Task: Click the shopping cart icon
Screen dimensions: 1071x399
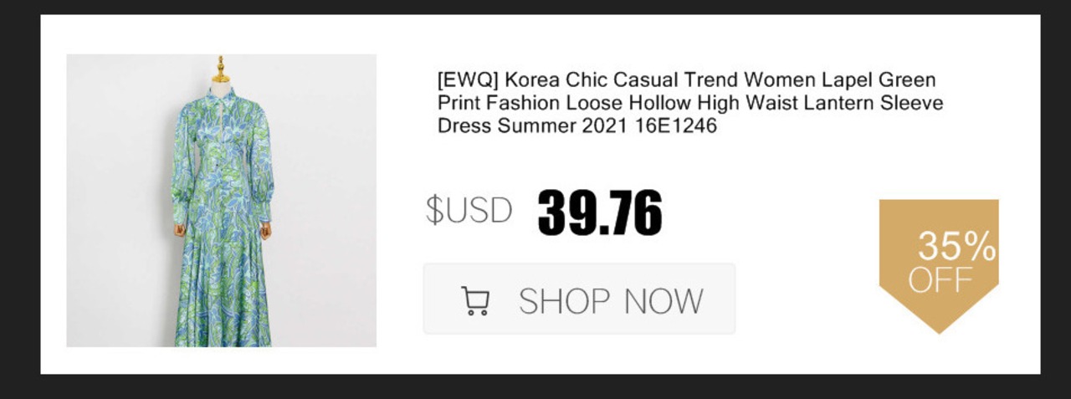Action: click(x=475, y=301)
